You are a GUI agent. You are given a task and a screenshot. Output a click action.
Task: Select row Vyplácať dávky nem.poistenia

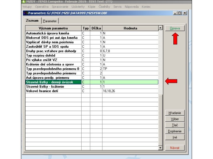point(92,42)
